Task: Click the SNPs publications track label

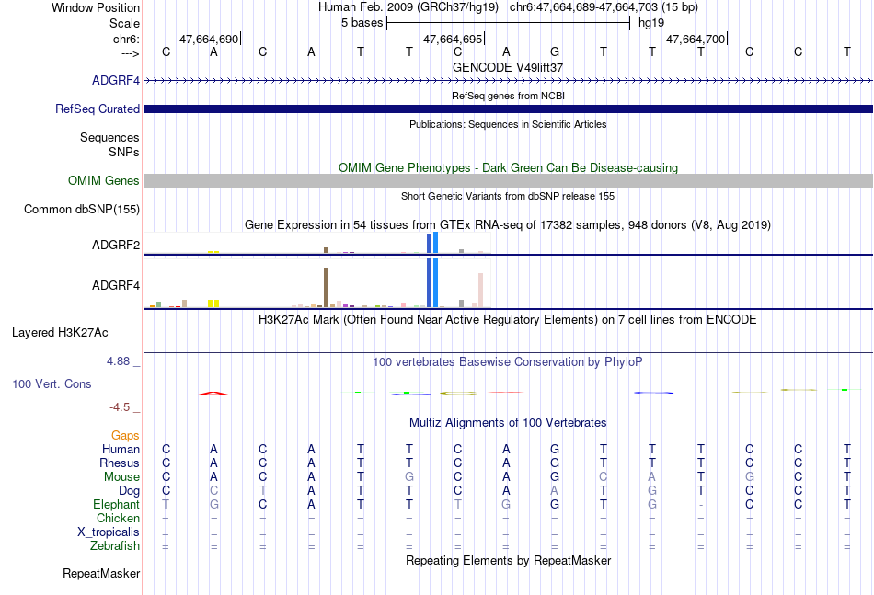Action: point(124,152)
